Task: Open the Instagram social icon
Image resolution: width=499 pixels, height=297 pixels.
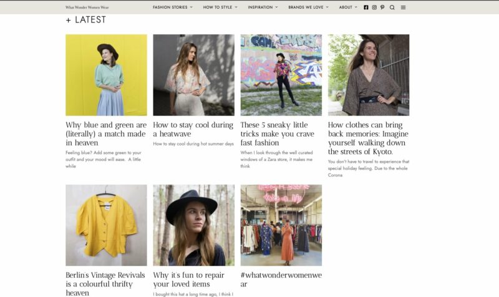Action: (374, 7)
